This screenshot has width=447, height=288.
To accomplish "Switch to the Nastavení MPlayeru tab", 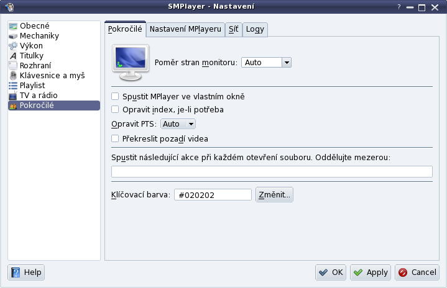I will click(x=185, y=29).
